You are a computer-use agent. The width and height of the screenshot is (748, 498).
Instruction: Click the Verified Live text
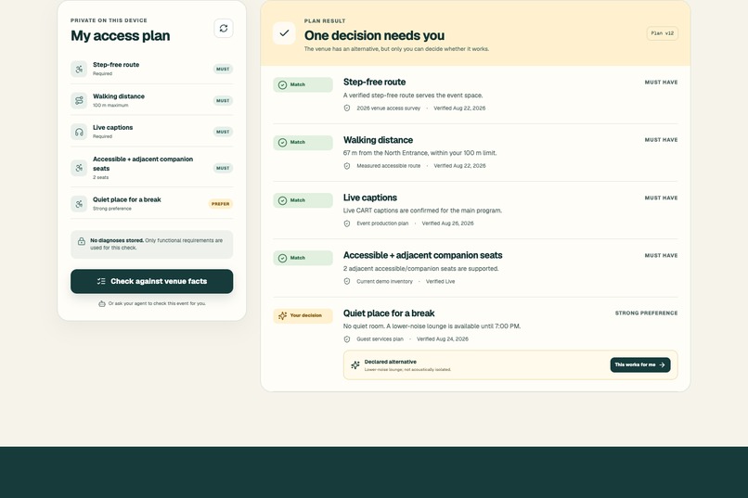440,282
